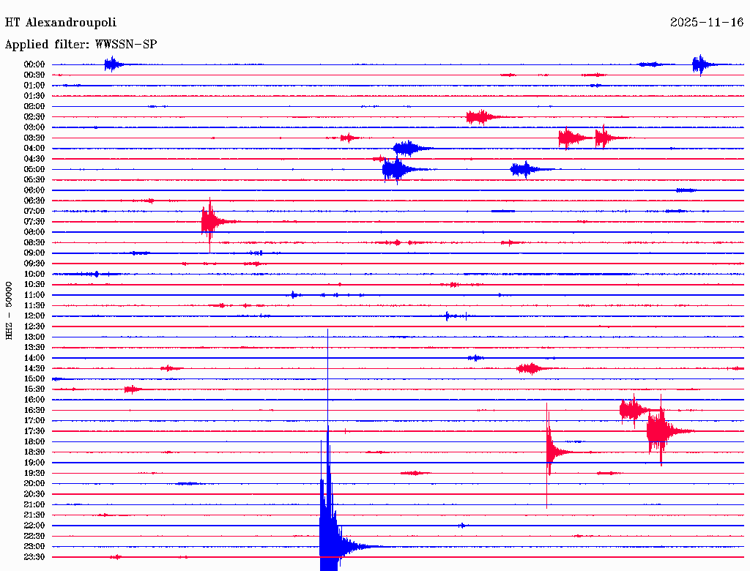The height and width of the screenshot is (571, 750).
Task: Select the 11:30 time label
Action: [34, 305]
